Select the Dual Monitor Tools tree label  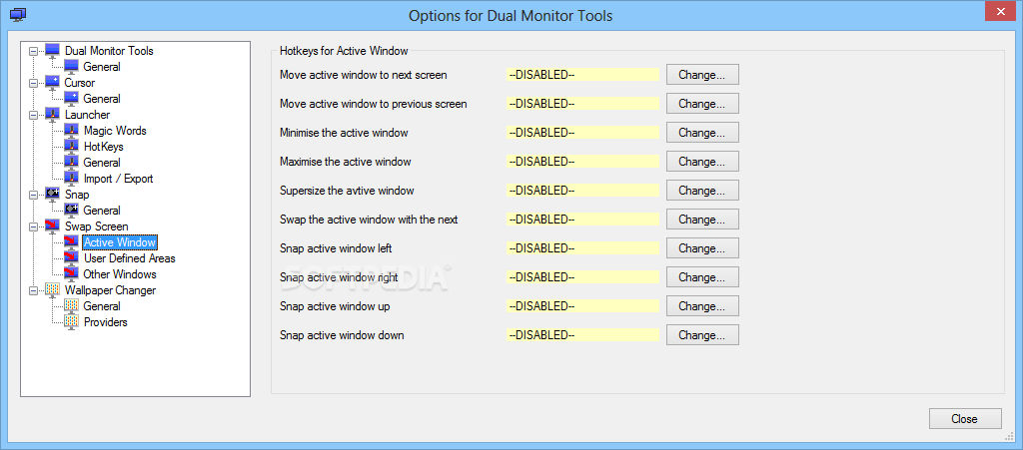tap(109, 51)
